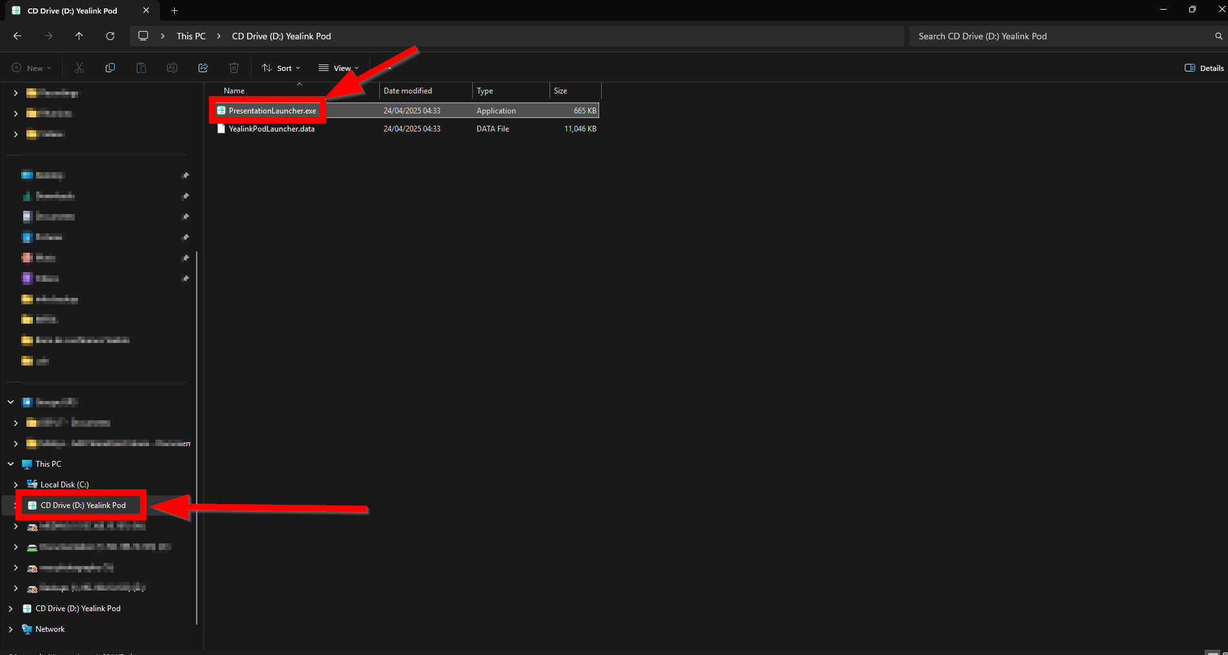Click the Refresh button in navigation bar
This screenshot has height=655, width=1228.
click(x=110, y=36)
